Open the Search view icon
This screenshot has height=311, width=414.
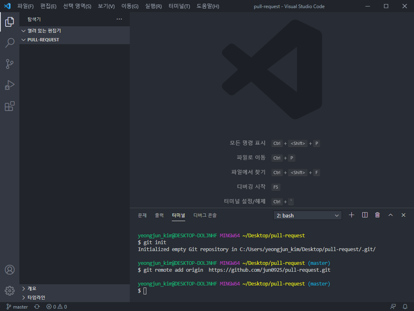[x=10, y=43]
